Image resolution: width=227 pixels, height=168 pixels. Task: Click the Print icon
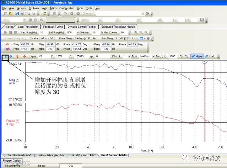click(29, 13)
